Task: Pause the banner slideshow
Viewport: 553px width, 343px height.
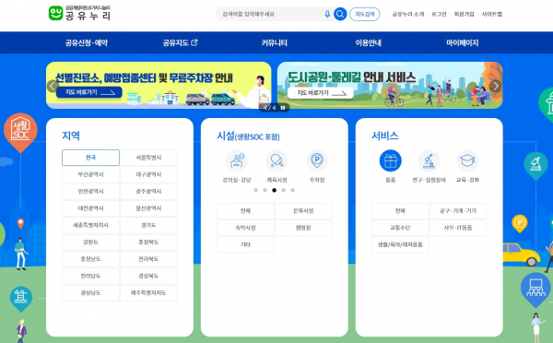Action: pos(283,108)
